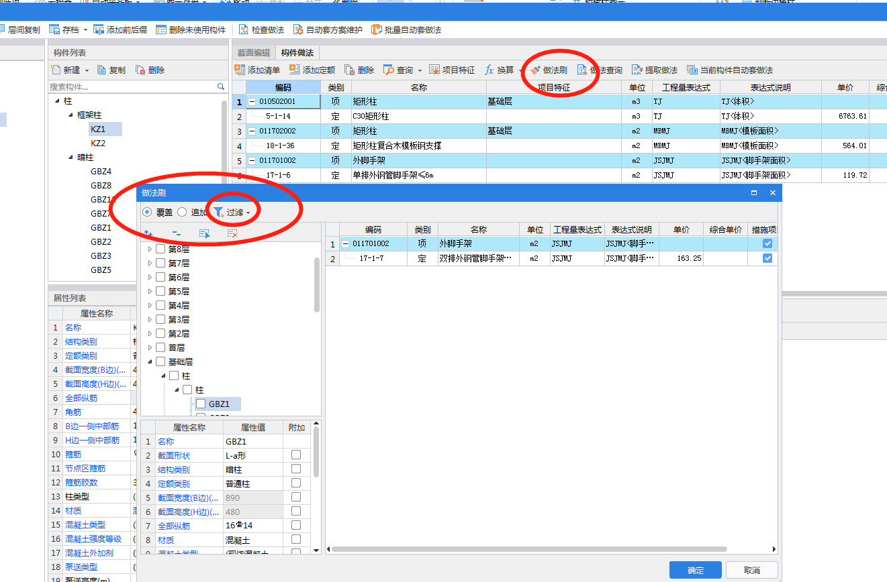Select KZ1 in the component list
This screenshot has height=582, width=887.
(x=98, y=129)
